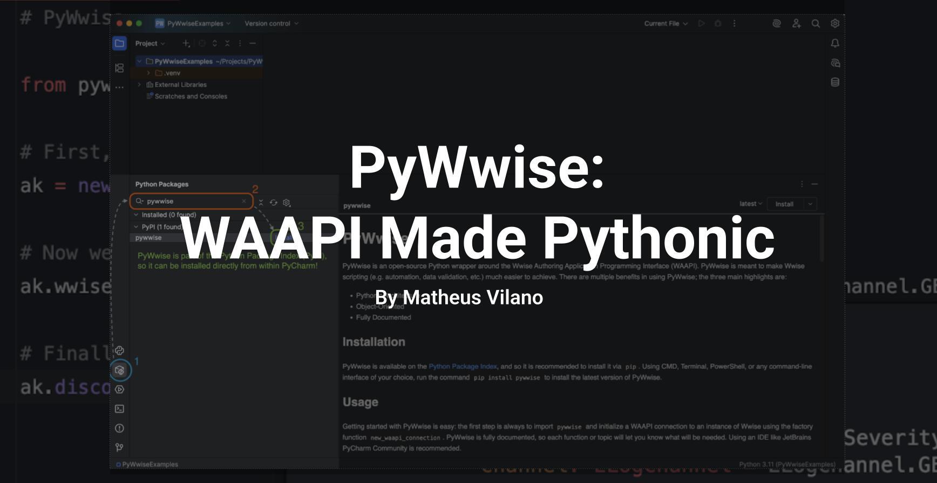The width and height of the screenshot is (937, 483).
Task: Click the Python Package Index link
Action: point(463,366)
